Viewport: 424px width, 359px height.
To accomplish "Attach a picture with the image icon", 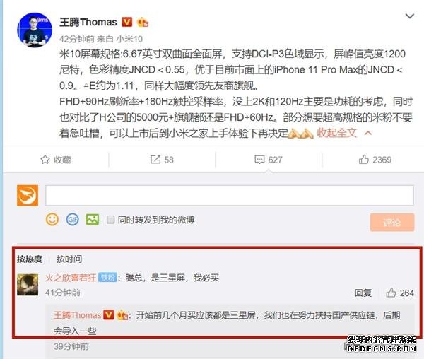I will (x=93, y=219).
